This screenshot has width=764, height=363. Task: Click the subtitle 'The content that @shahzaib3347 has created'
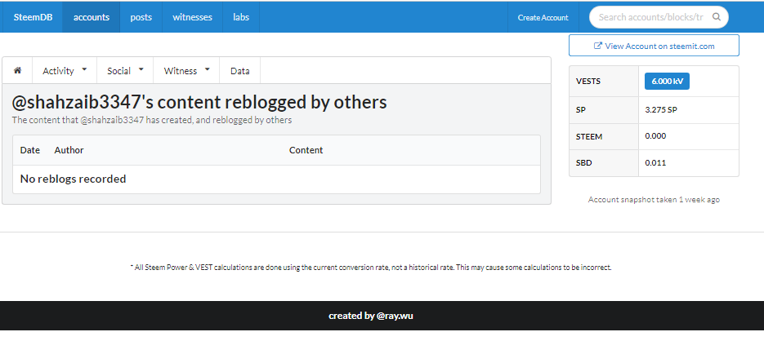pyautogui.click(x=151, y=120)
